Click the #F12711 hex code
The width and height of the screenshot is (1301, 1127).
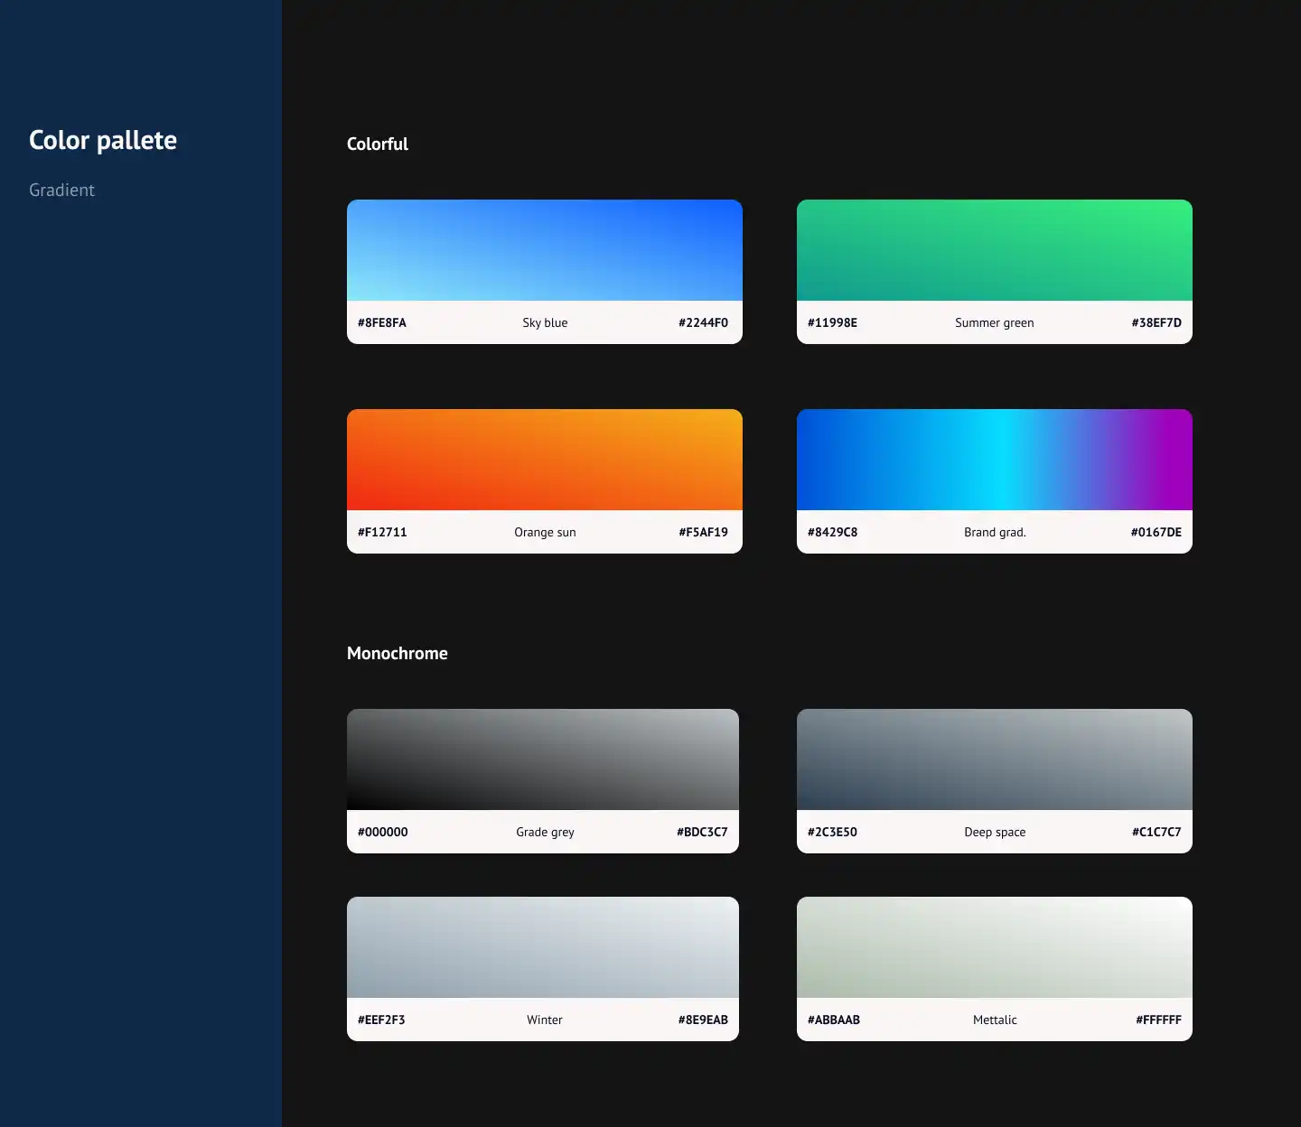(x=382, y=532)
